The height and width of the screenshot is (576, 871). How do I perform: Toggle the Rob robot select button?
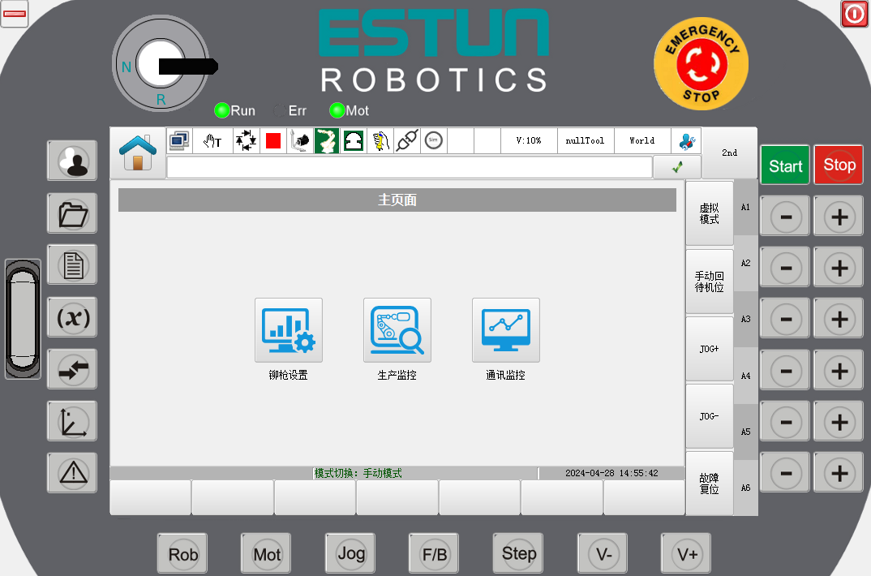coord(182,553)
